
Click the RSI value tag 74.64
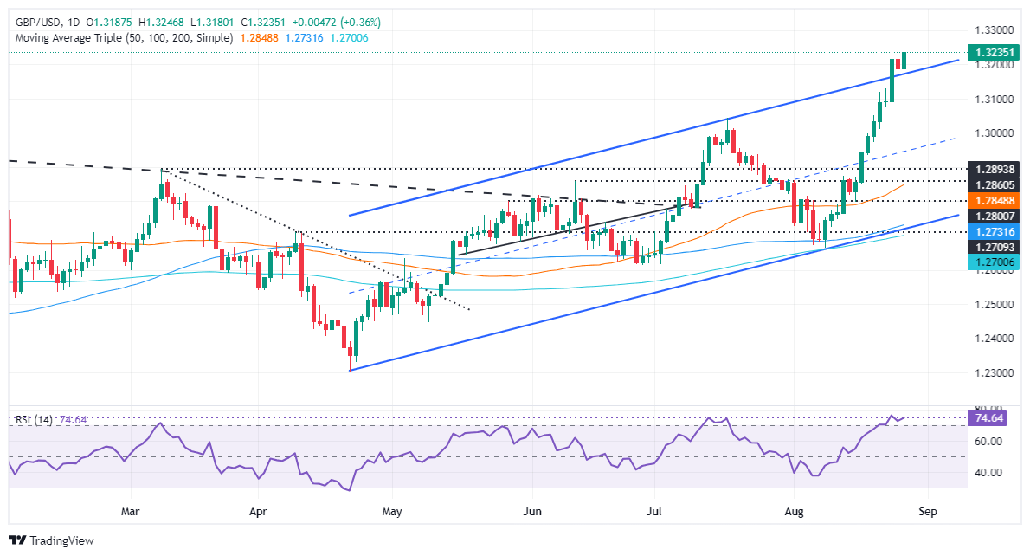pos(988,418)
